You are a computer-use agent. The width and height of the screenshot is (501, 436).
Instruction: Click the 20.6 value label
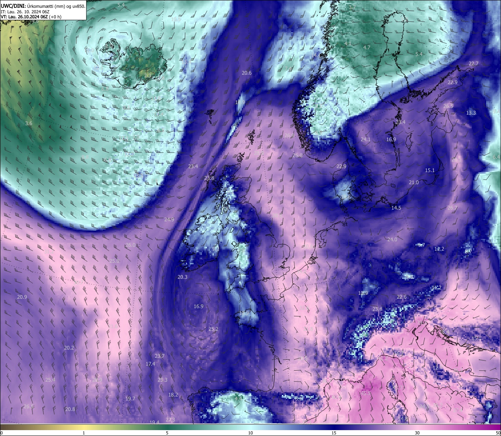pyautogui.click(x=247, y=73)
